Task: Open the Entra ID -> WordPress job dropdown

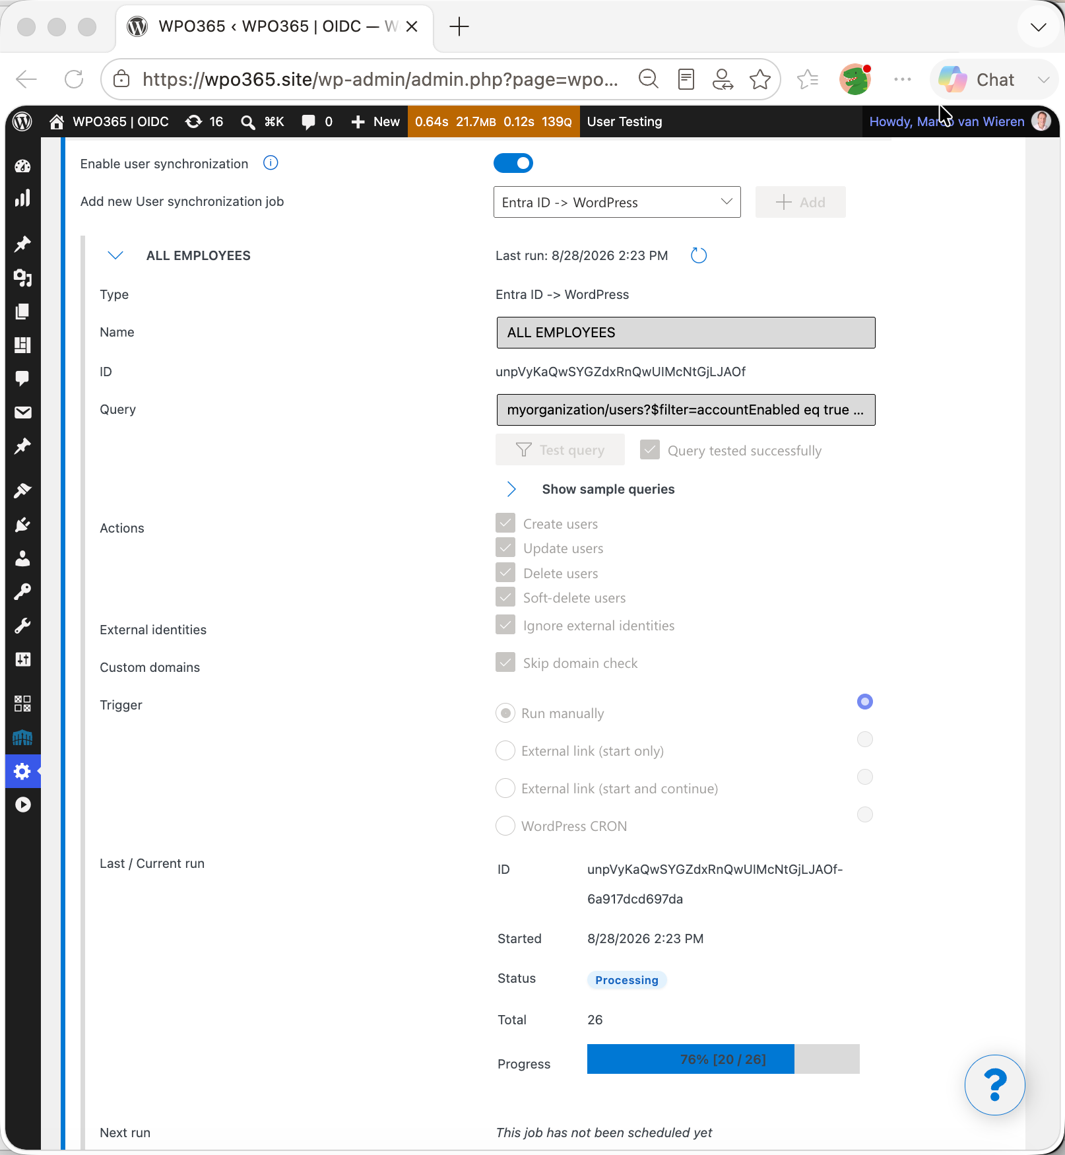Action: [617, 202]
